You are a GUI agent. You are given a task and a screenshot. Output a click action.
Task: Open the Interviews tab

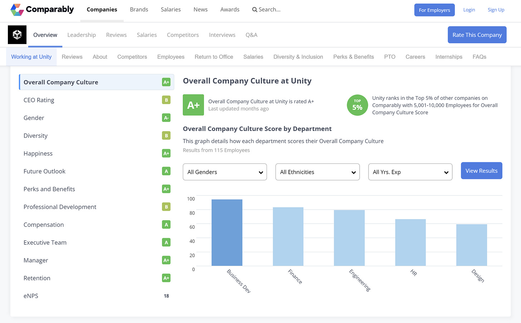[x=222, y=35]
